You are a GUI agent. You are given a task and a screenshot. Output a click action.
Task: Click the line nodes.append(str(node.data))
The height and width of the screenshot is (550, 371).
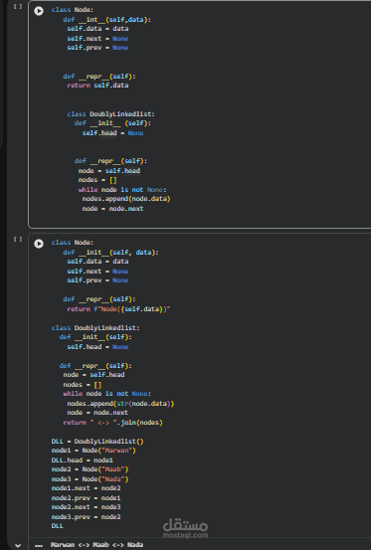tap(120, 404)
